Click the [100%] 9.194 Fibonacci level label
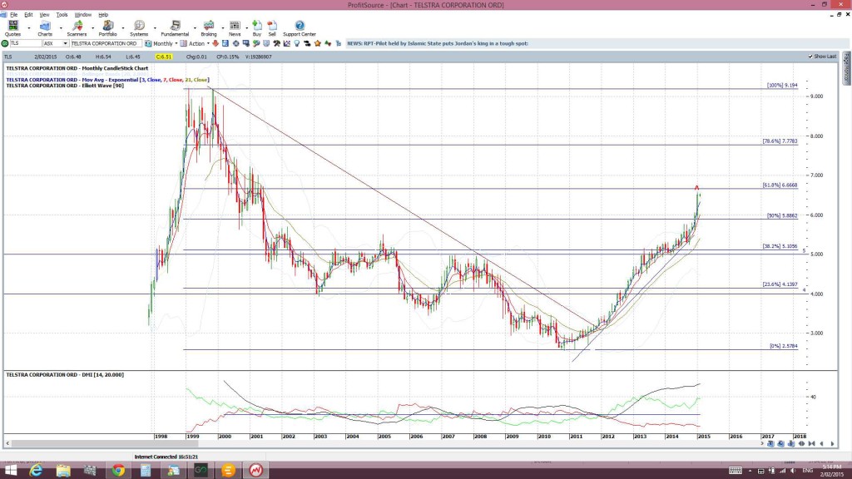This screenshot has height=479, width=852. tap(782, 86)
